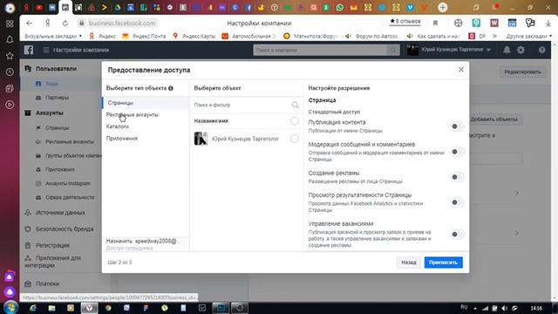
Task: Click the Юрий Кузнецов Таргетолог page thumbnail
Action: pos(201,139)
